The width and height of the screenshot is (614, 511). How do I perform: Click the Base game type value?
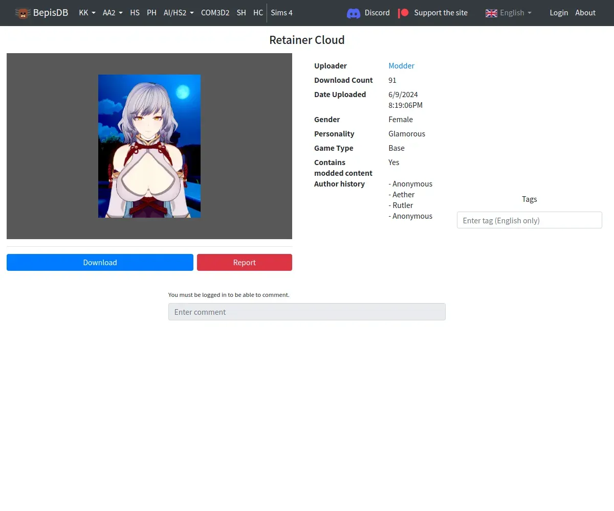pos(397,148)
